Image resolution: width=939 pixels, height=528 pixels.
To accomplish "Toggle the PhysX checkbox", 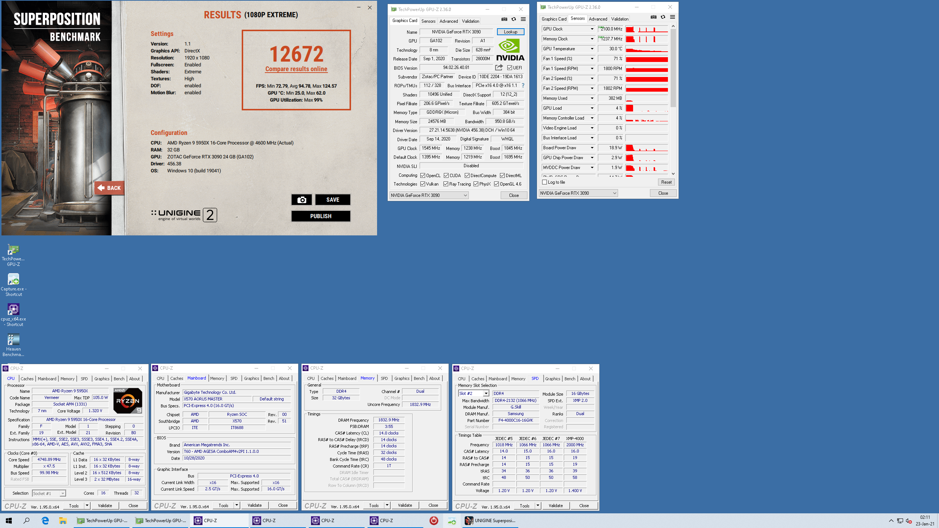I will 476,184.
